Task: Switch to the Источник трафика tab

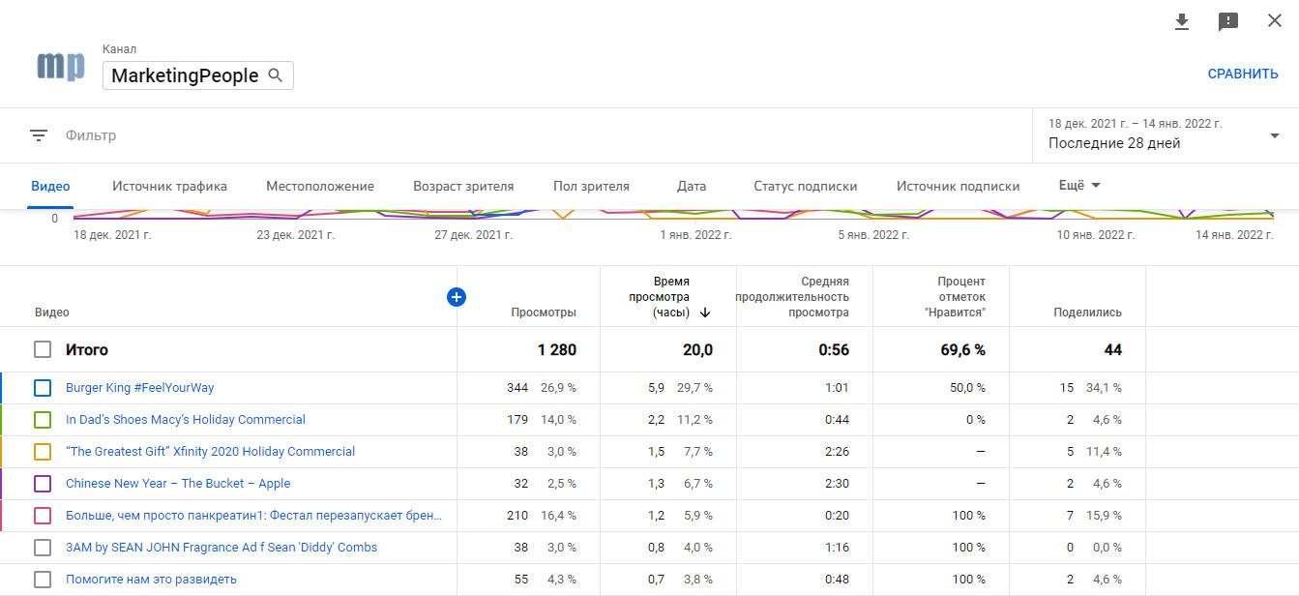Action: tap(169, 187)
